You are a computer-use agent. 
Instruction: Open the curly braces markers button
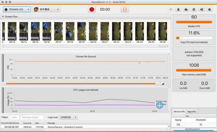coord(125,9)
